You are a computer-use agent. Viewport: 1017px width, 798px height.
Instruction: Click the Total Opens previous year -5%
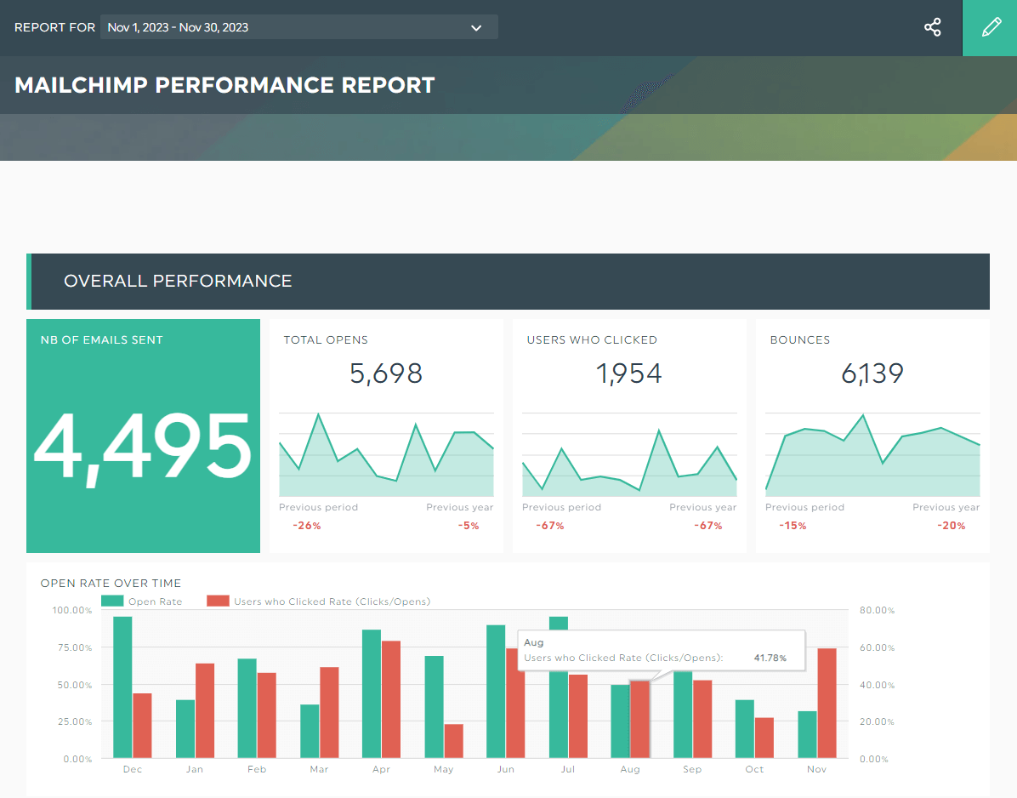tap(469, 526)
